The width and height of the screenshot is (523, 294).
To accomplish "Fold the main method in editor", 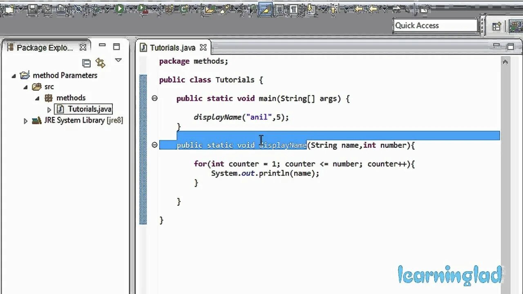I will pos(154,98).
